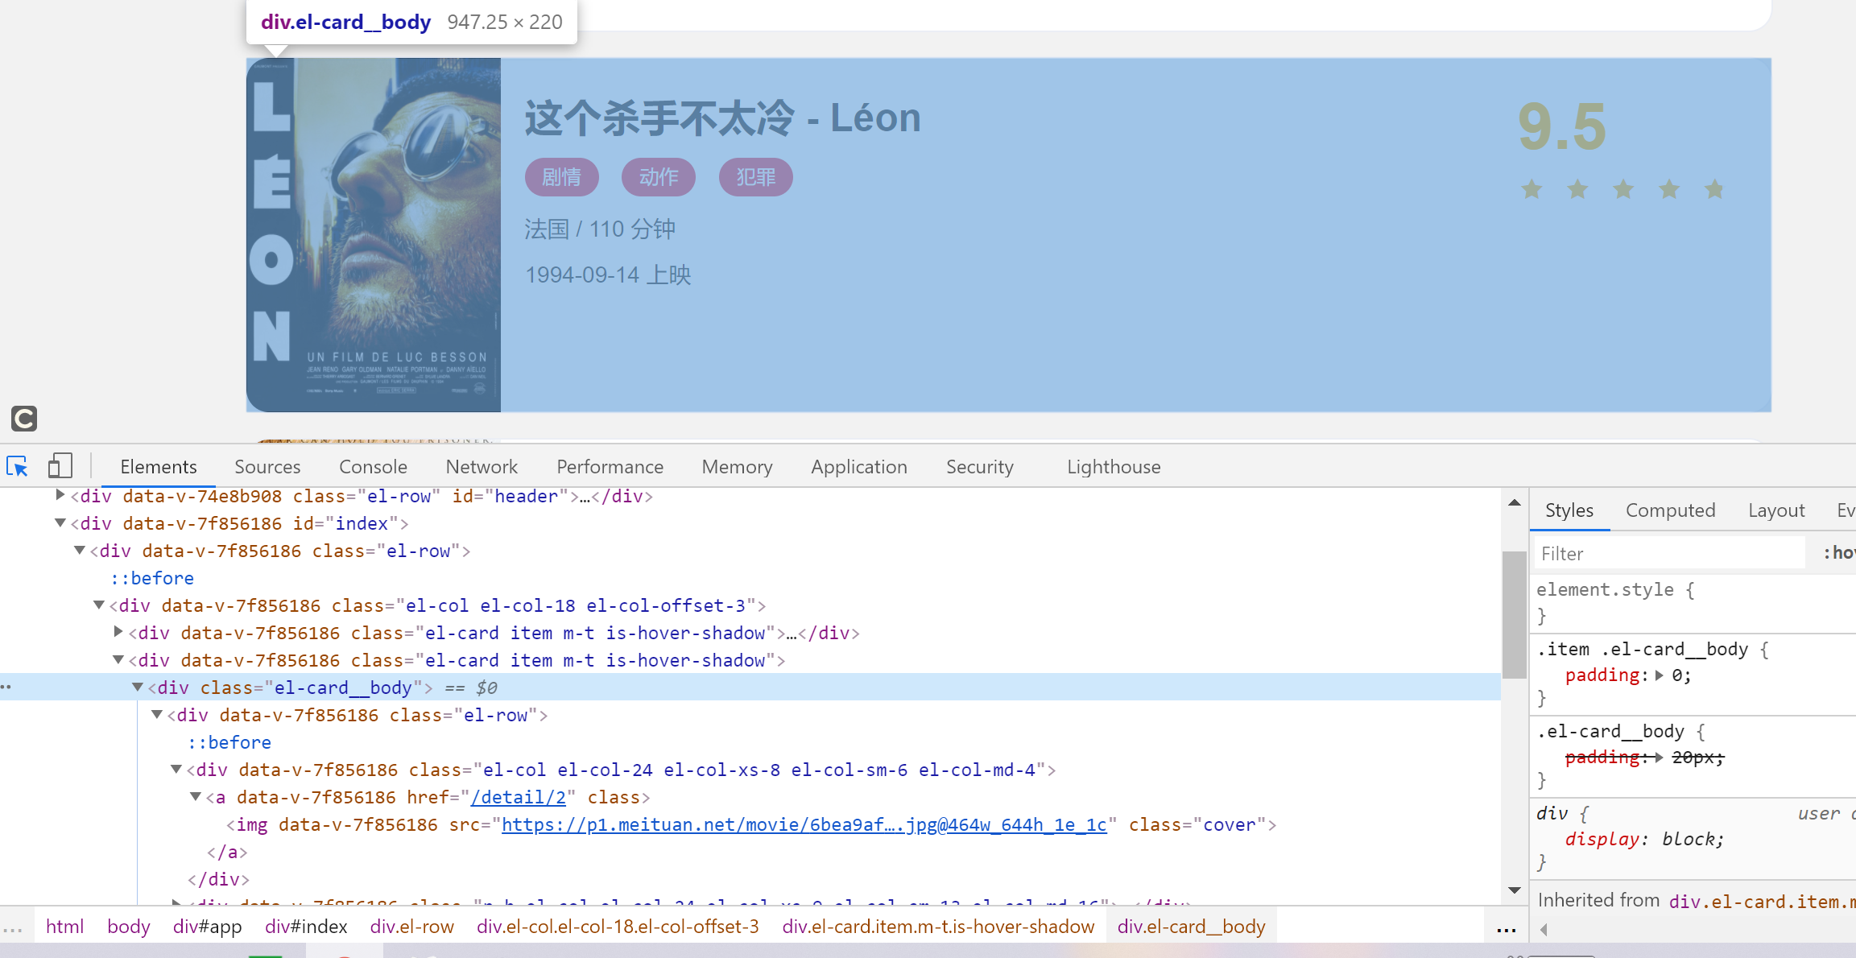This screenshot has height=958, width=1856.
Task: Click the first rating star under 9.5
Action: (1532, 190)
